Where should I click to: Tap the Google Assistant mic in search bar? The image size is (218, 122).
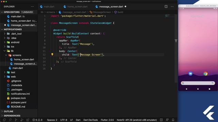click(x=213, y=83)
